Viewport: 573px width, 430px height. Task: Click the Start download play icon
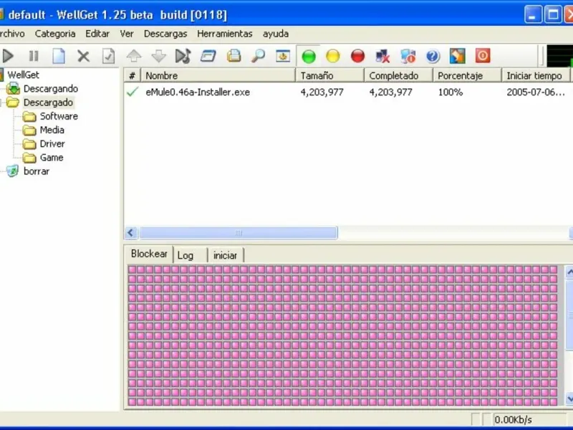(x=8, y=57)
